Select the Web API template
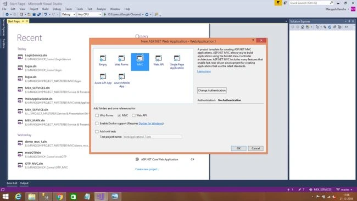 (x=159, y=60)
